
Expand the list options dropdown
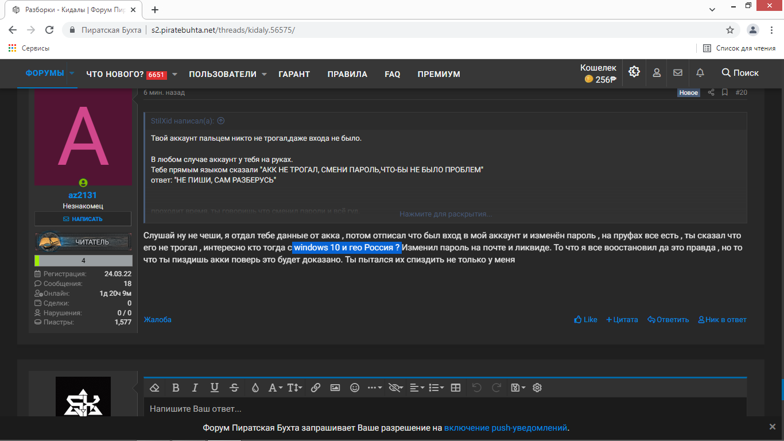pyautogui.click(x=436, y=388)
